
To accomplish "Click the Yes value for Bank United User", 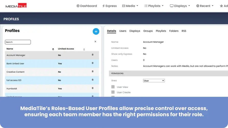I will 60,63.
